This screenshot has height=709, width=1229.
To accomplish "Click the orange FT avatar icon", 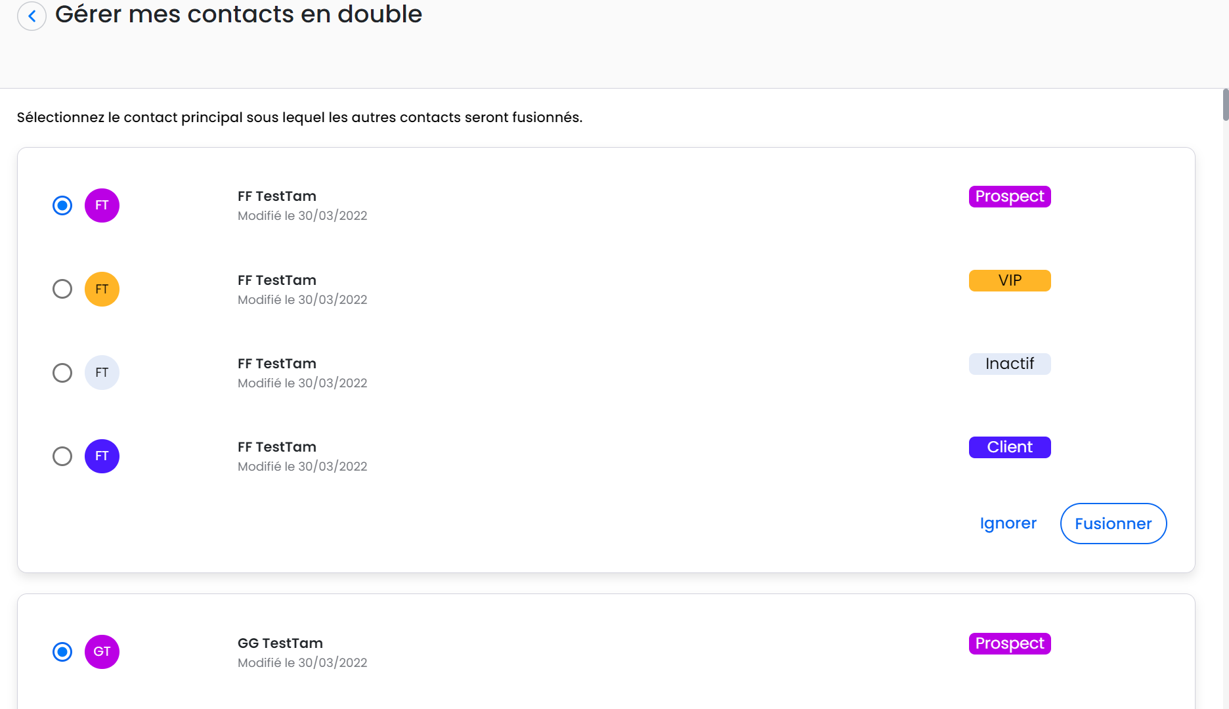I will coord(102,289).
